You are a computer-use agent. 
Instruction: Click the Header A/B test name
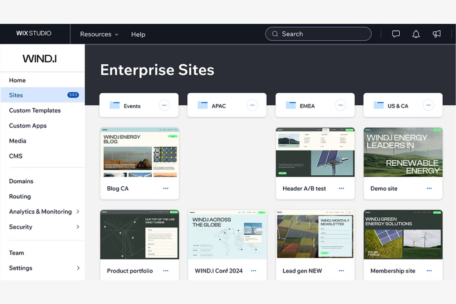[x=304, y=188]
